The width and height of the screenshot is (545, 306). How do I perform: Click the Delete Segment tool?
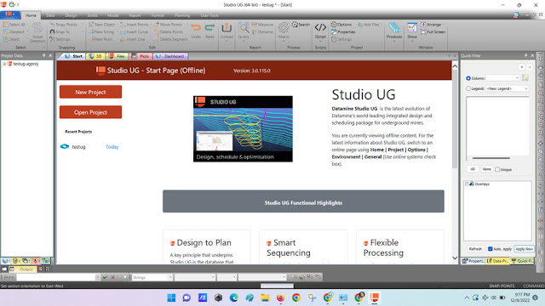pos(170,40)
